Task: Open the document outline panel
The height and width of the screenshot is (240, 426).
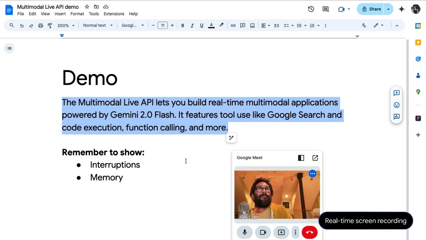Action: tap(9, 48)
